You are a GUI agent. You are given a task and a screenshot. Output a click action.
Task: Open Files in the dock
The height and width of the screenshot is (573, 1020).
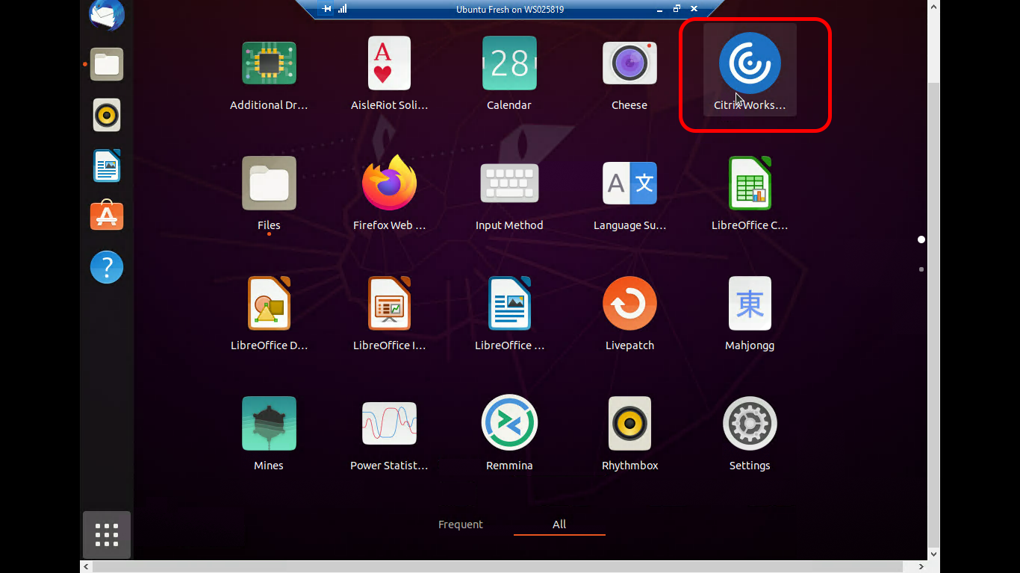point(107,64)
